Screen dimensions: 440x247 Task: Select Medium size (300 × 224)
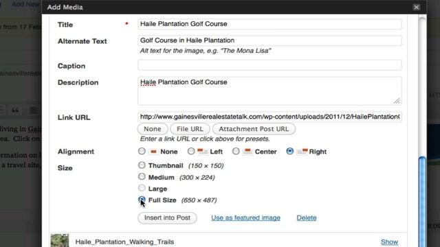(x=142, y=177)
